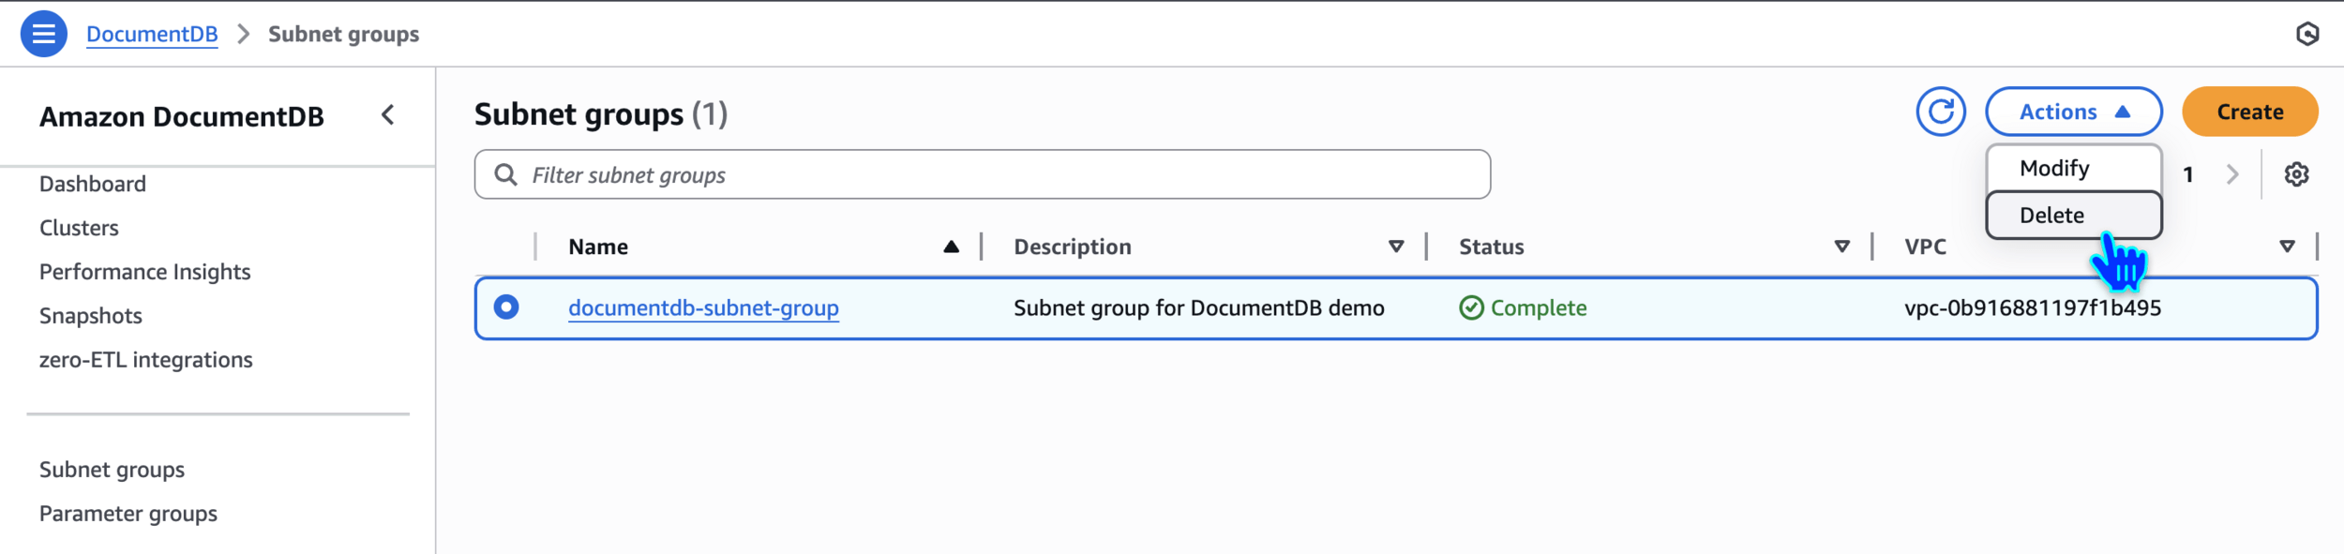The height and width of the screenshot is (554, 2344).
Task: Sort by Status column arrow
Action: click(x=1841, y=247)
